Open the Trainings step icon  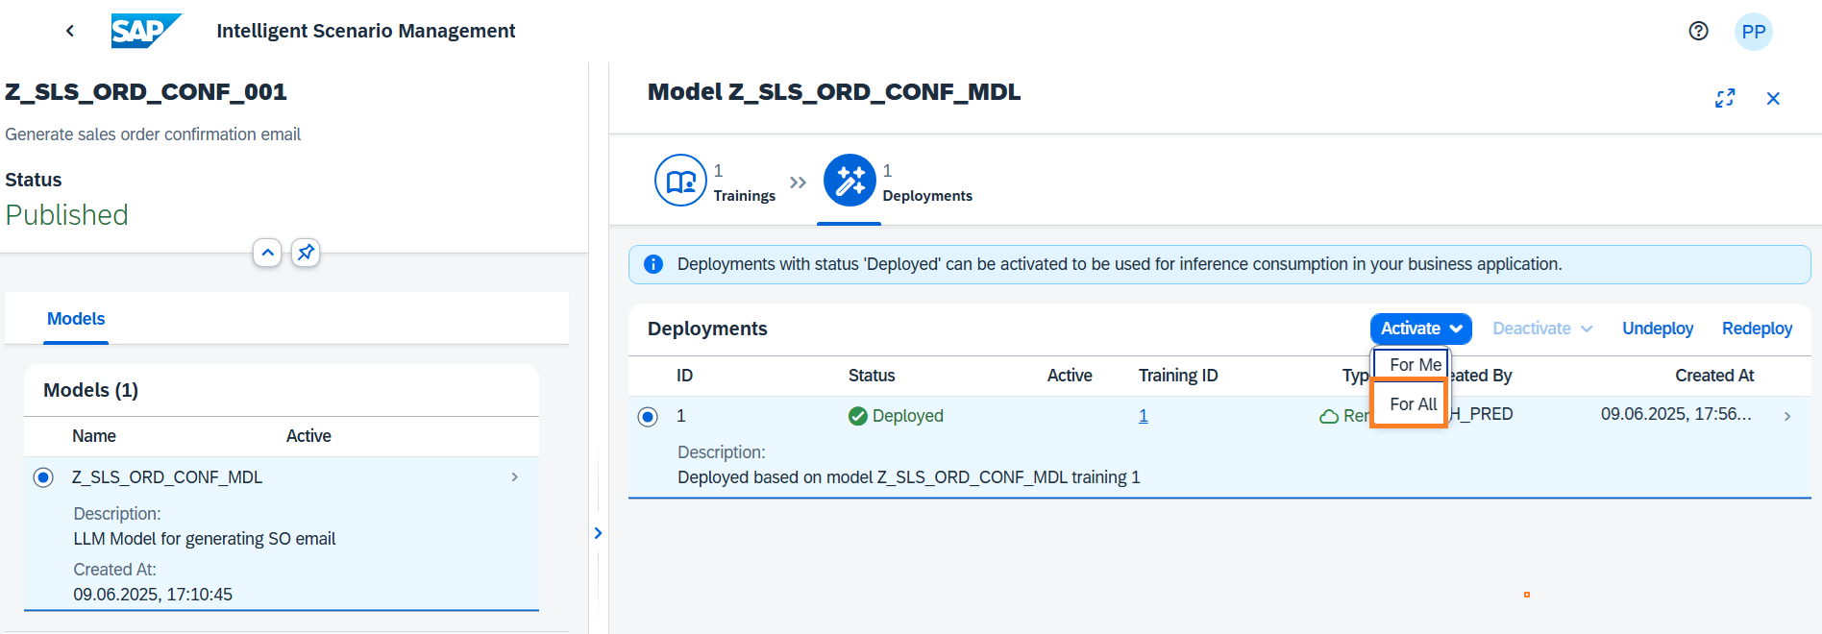pyautogui.click(x=680, y=181)
